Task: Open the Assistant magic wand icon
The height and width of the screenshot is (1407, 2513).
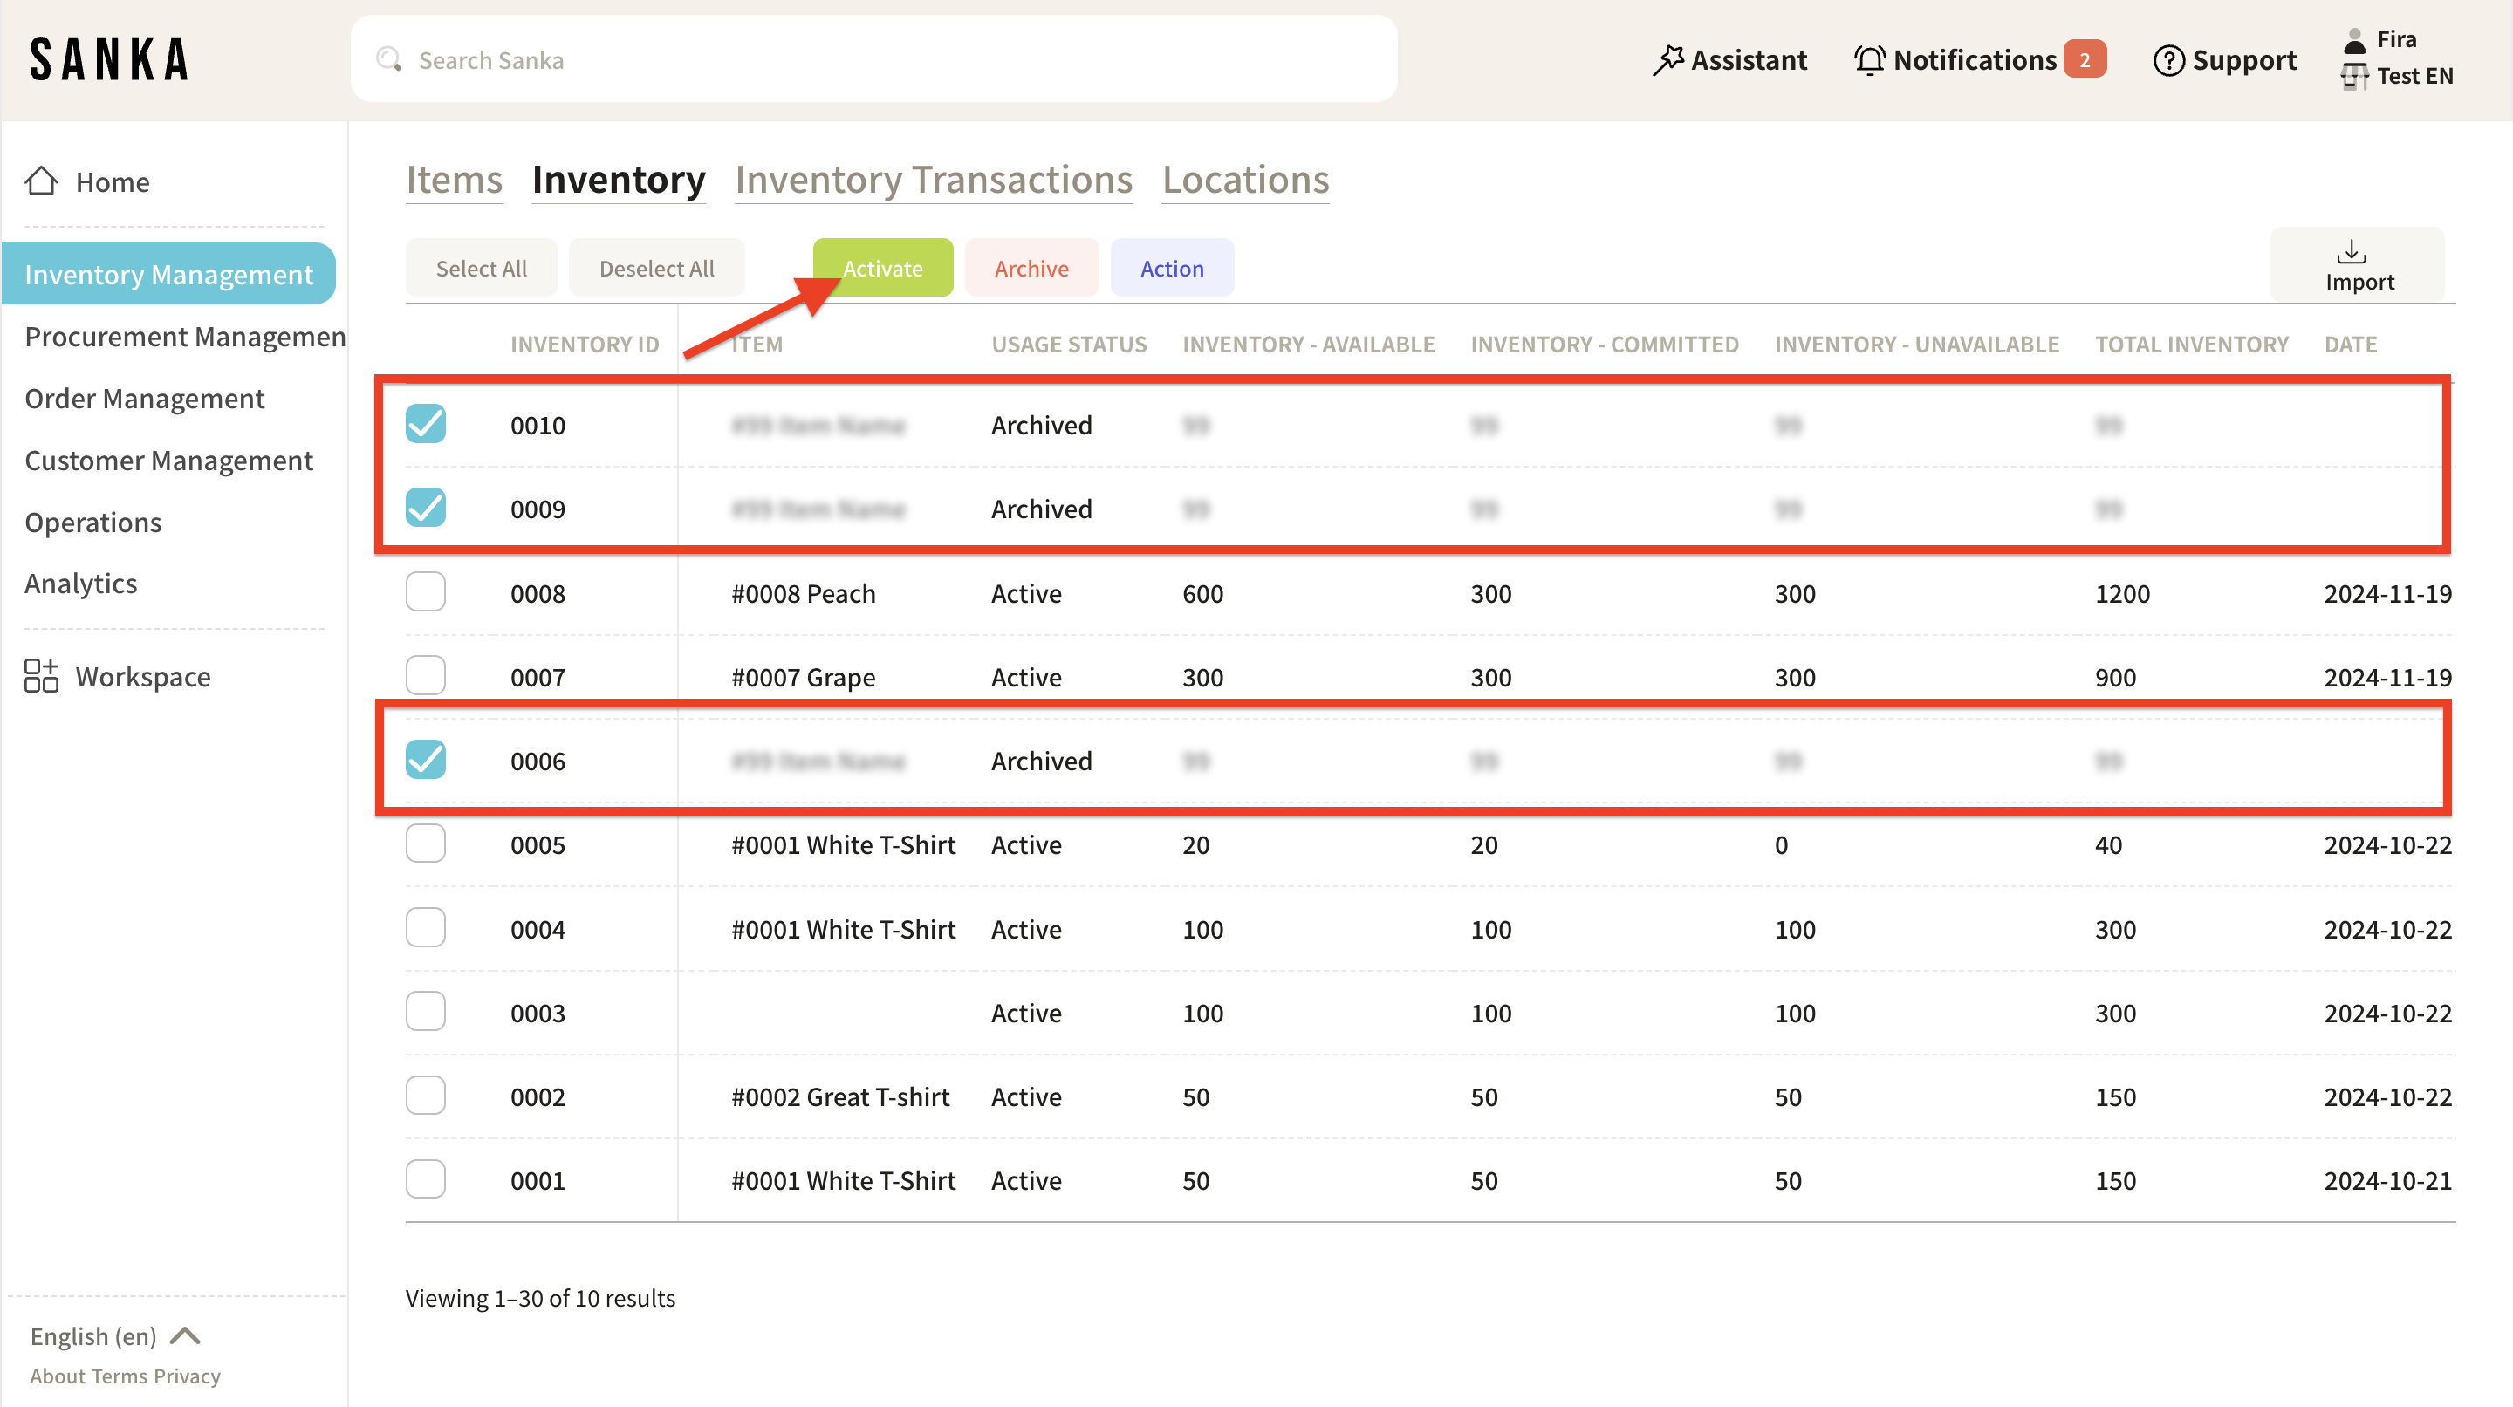Action: (1668, 60)
